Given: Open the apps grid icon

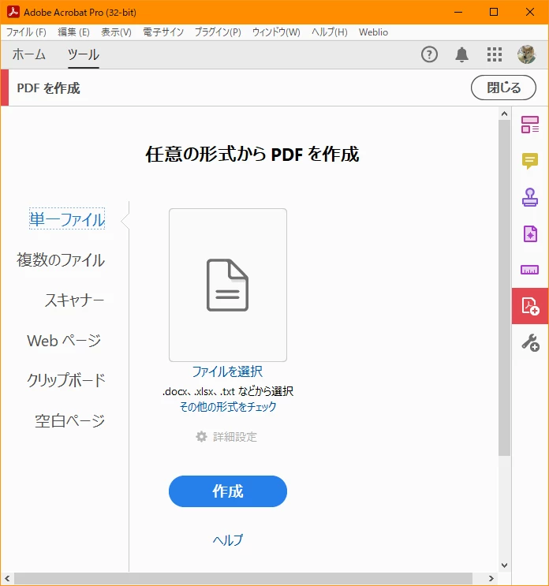Looking at the screenshot, I should [x=495, y=54].
